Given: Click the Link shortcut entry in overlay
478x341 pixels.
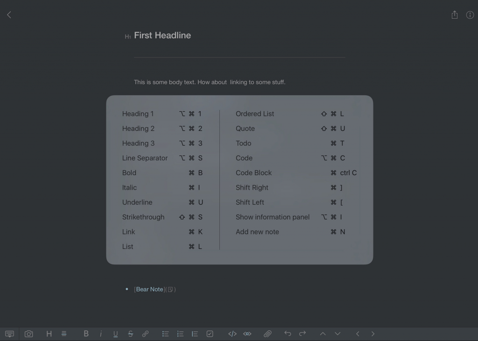Looking at the screenshot, I should pos(162,232).
